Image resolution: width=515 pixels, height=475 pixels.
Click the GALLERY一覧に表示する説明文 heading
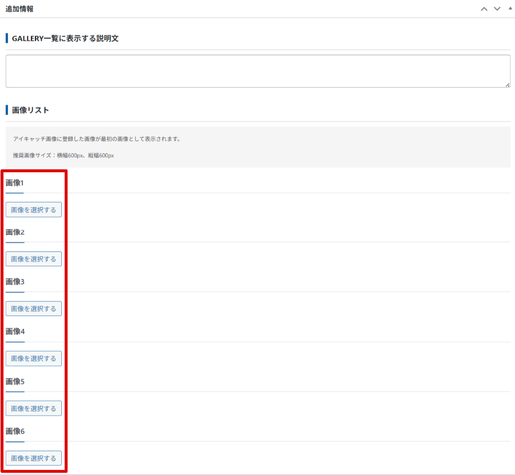point(65,38)
